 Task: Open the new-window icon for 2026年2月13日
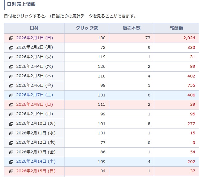click(11, 152)
